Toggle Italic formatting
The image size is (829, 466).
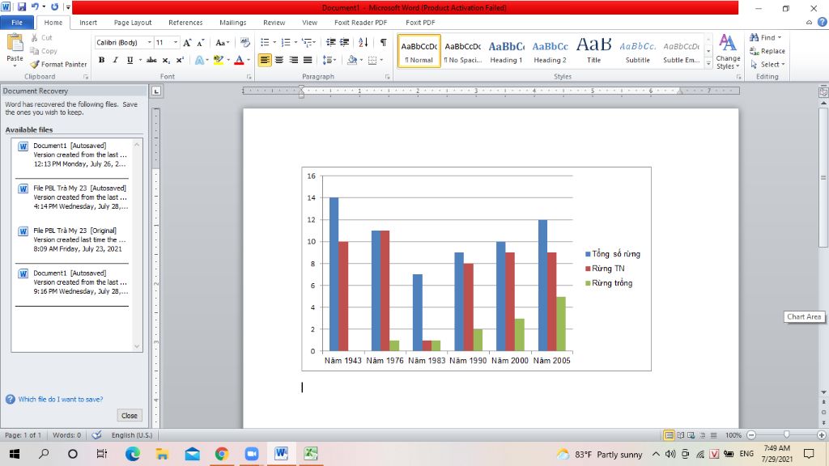pos(115,60)
